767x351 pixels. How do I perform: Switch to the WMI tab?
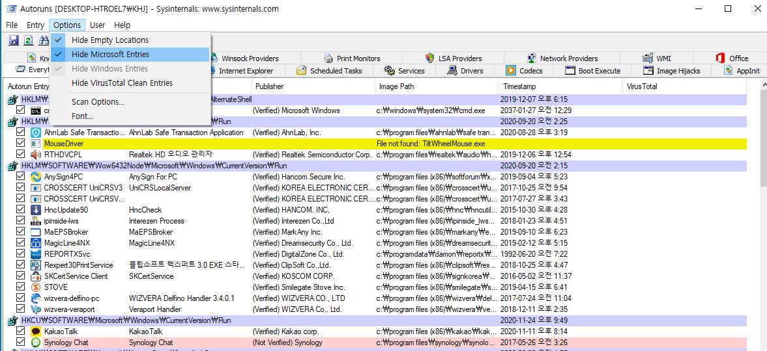click(656, 58)
